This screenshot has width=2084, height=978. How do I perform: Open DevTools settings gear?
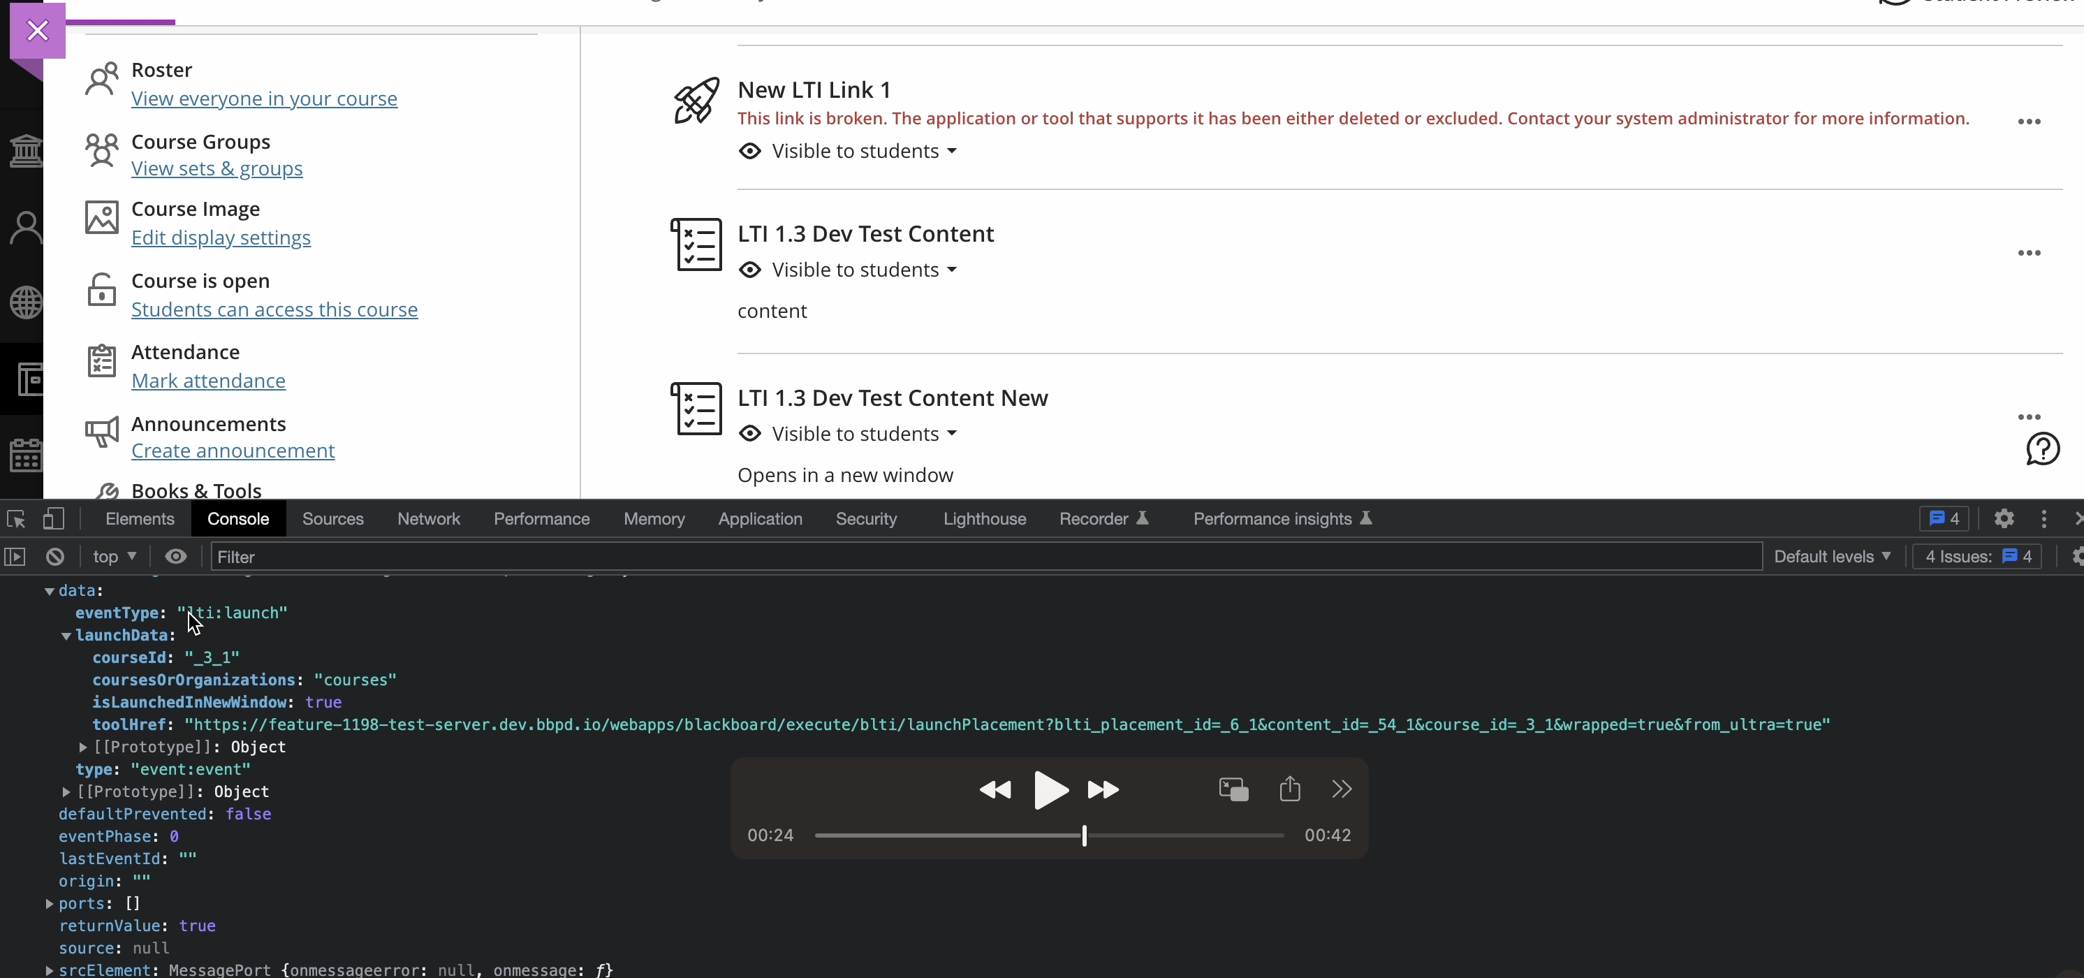pos(2003,518)
